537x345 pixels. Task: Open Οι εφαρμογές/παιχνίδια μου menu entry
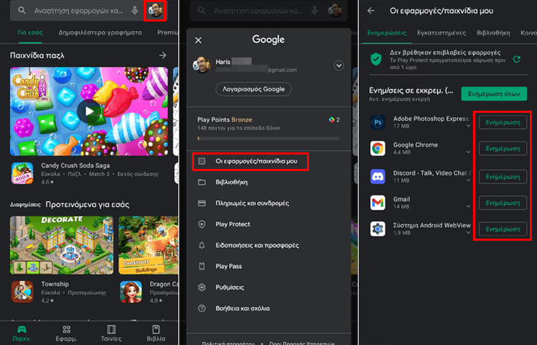(x=250, y=161)
